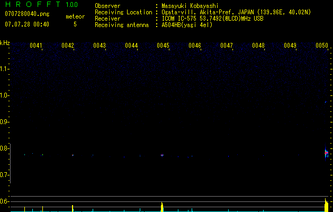Viewport: 333px width, 212px height.
Task: Click time axis marker 0050
Action: pyautogui.click(x=322, y=46)
